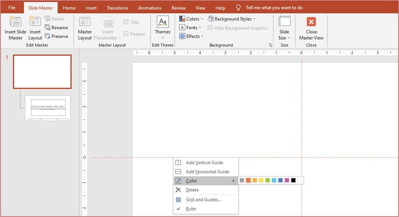Pick the dark blue guide color swatch
The height and width of the screenshot is (217, 399).
point(280,180)
